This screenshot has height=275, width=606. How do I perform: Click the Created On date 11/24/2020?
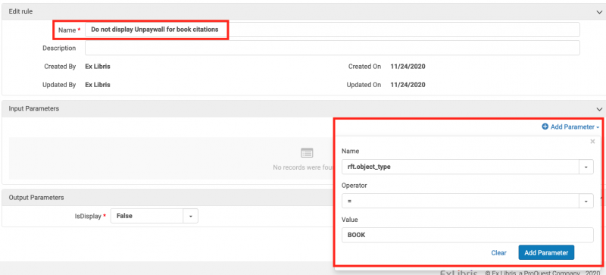pyautogui.click(x=408, y=67)
